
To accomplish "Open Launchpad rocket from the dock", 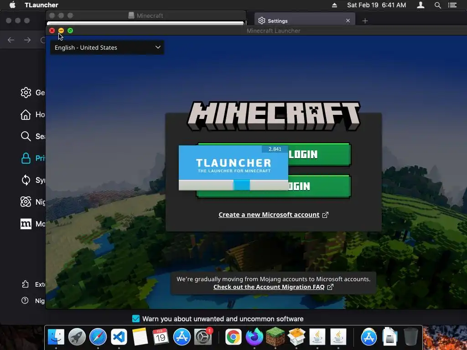I will 77,337.
